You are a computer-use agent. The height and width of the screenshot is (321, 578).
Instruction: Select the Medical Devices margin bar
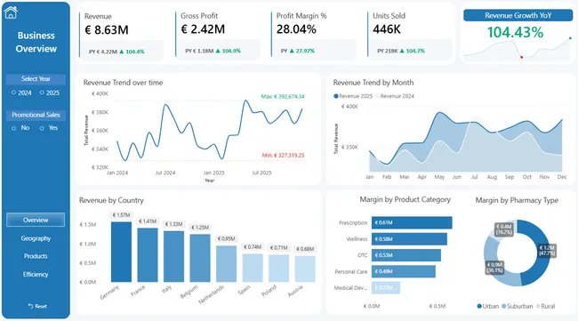click(386, 287)
